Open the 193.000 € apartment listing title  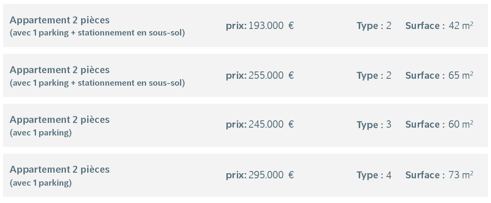(59, 20)
